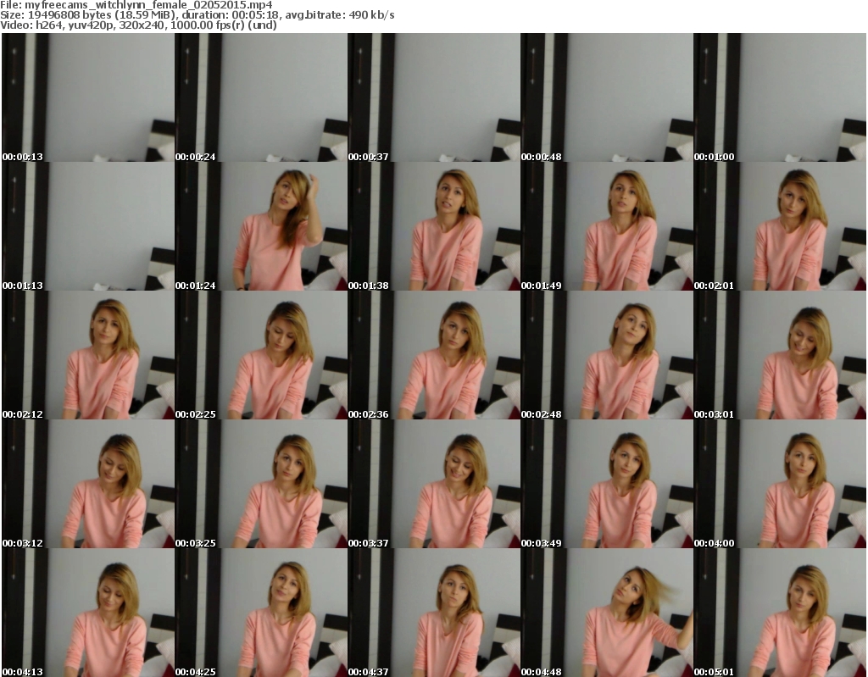Select the thumbnail frame stamped 00:05:01
Screen dimensions: 868x677
point(780,613)
